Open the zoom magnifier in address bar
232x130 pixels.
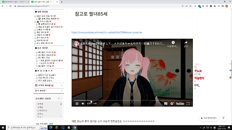click(183, 6)
